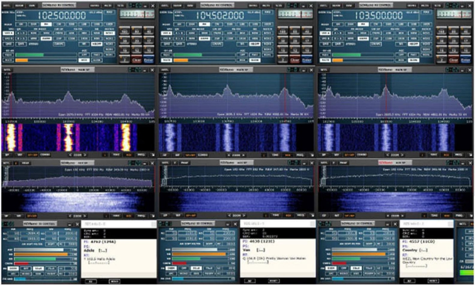
Task: Toggle MUTE on the 102.500 receiver
Action: point(8,60)
